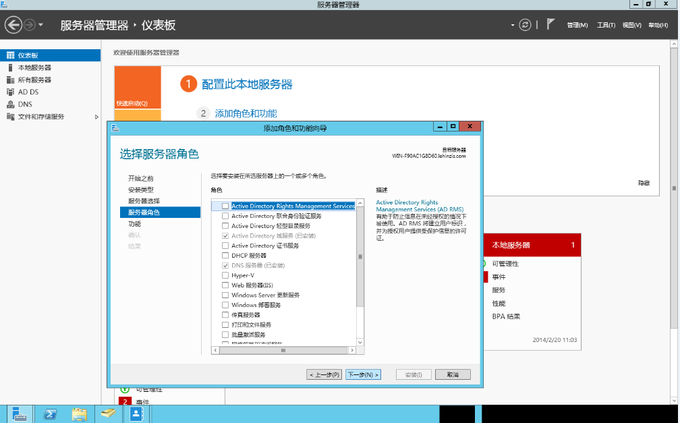
Task: Open the 管理(M) menu
Action: pos(577,25)
